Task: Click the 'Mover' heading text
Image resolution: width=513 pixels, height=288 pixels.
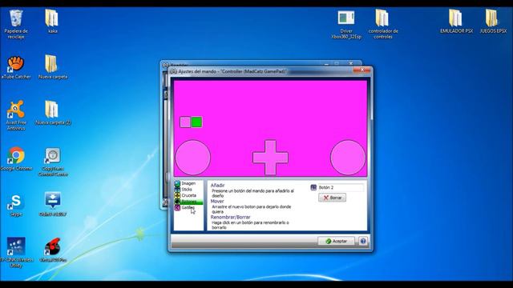Action: [217, 201]
